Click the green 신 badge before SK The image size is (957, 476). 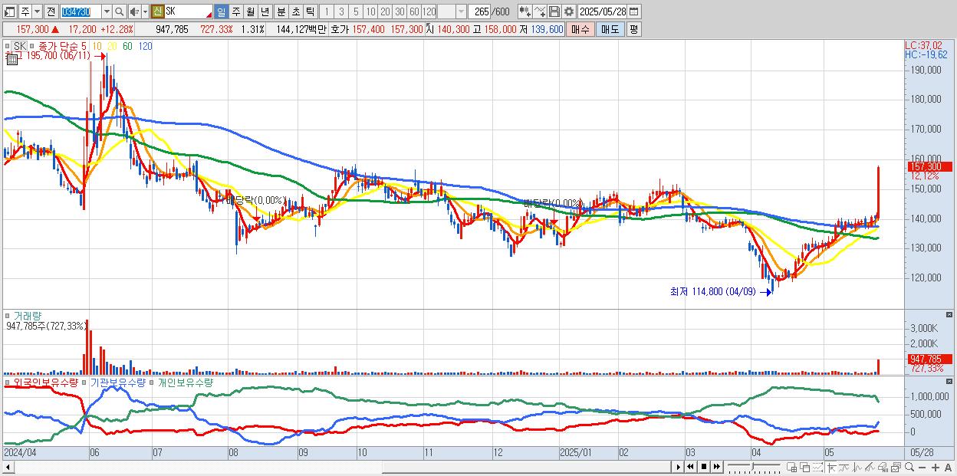tap(157, 11)
